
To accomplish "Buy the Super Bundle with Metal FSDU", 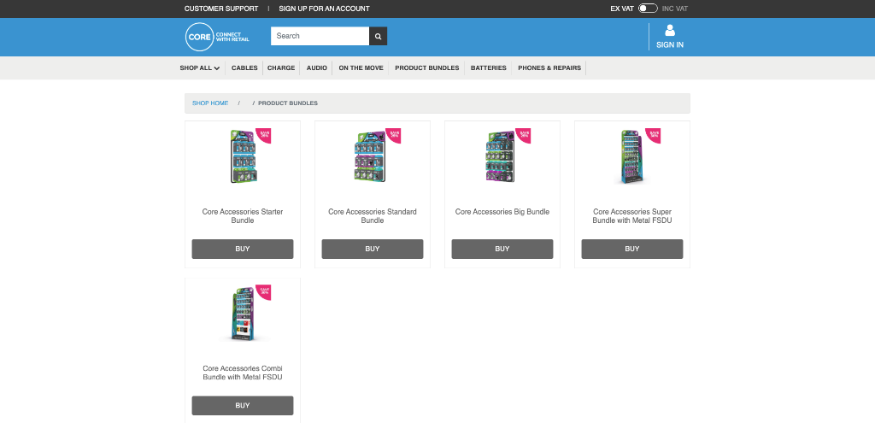I will click(x=632, y=249).
